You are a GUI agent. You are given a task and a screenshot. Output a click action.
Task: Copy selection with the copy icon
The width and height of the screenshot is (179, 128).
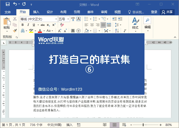pyautogui.click(x=15, y=25)
